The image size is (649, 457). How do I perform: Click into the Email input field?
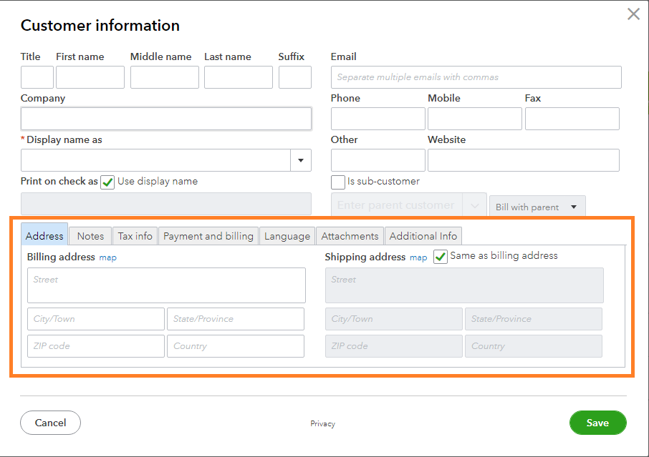point(476,77)
